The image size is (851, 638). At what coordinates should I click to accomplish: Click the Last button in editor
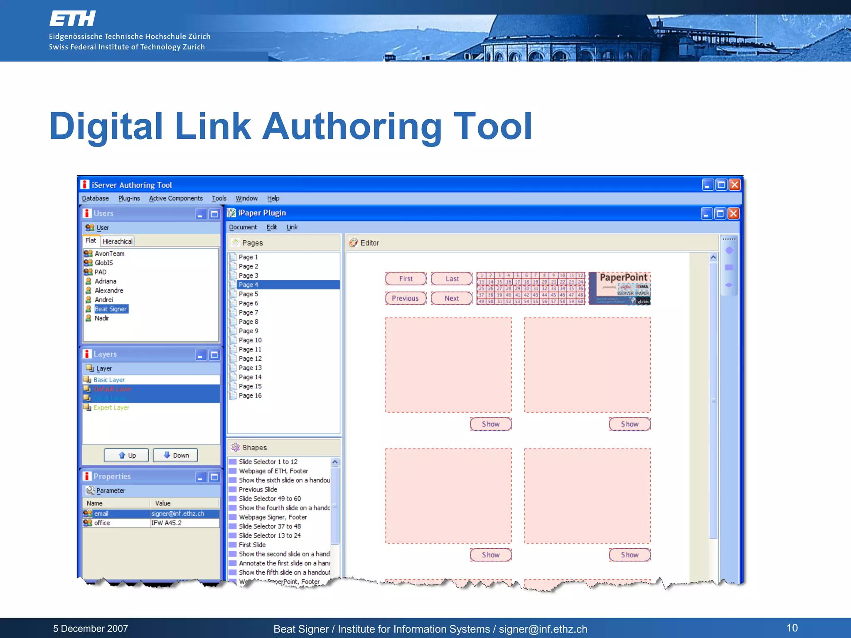[x=452, y=279]
